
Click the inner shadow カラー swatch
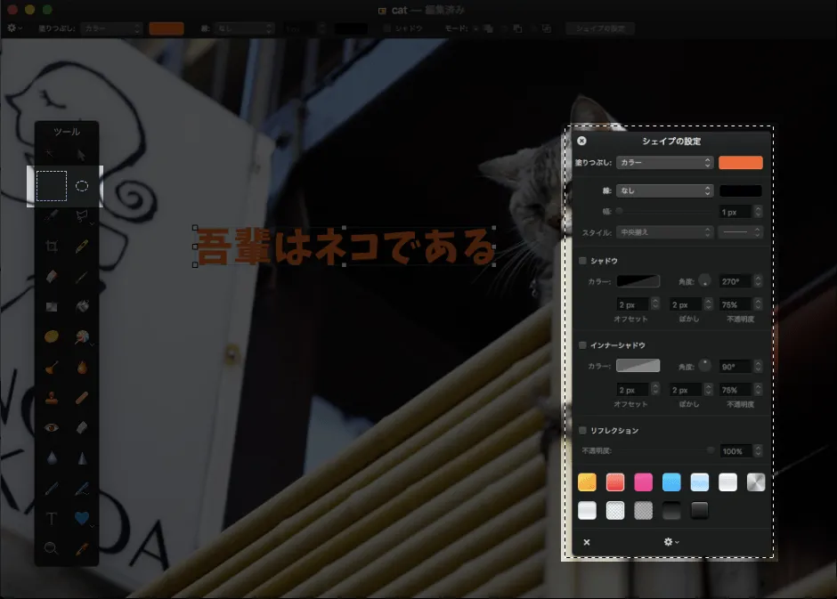coord(638,366)
